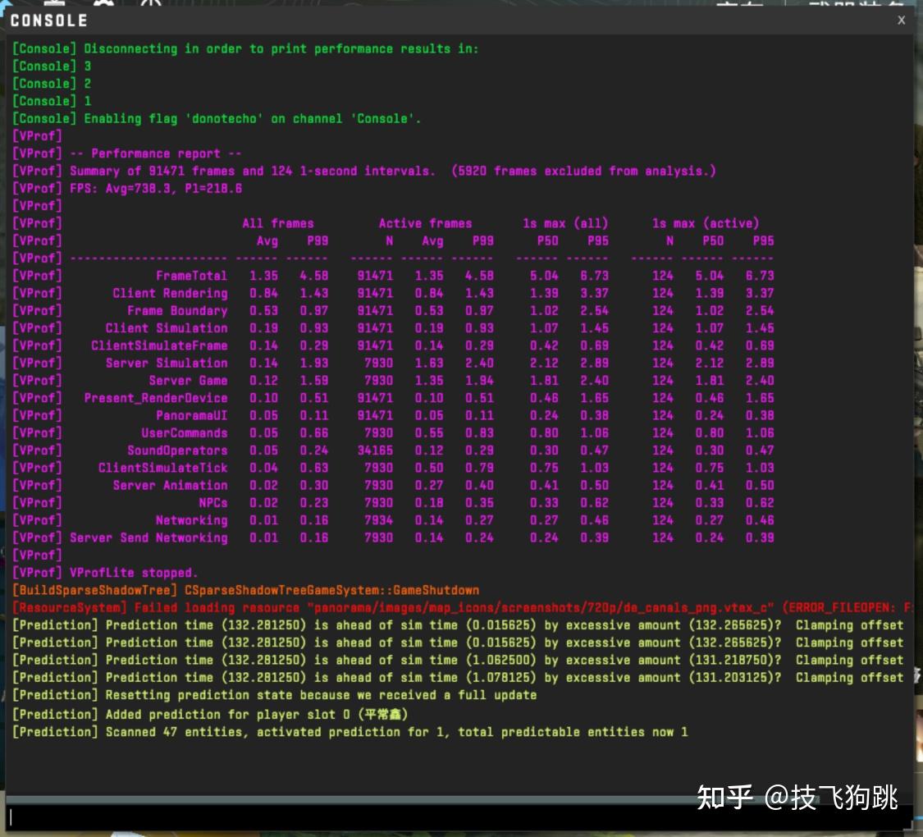The image size is (923, 837).
Task: Click the Server Animation row label
Action: tap(170, 485)
